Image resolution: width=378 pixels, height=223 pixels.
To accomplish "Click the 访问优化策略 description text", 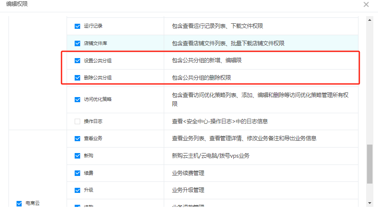I will point(260,100).
